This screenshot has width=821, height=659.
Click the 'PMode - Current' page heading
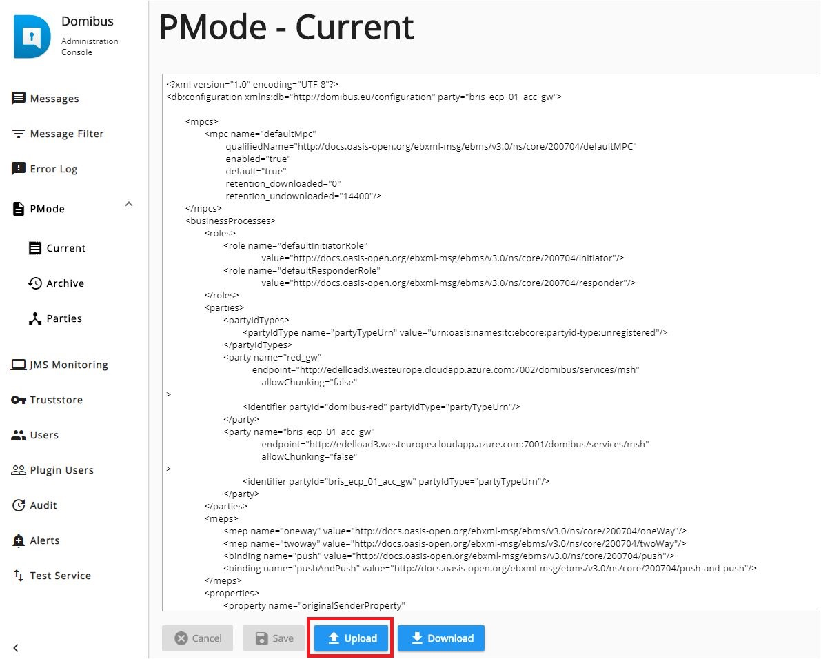point(286,27)
